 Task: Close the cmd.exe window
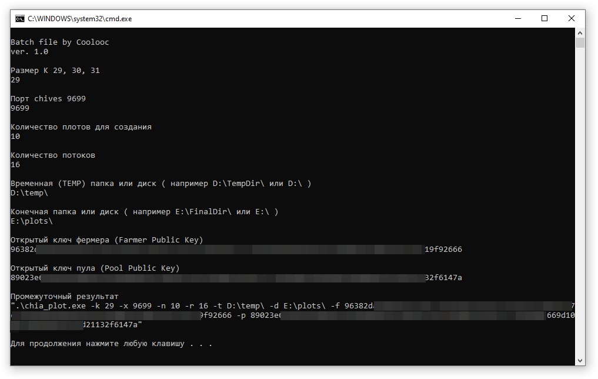(572, 19)
